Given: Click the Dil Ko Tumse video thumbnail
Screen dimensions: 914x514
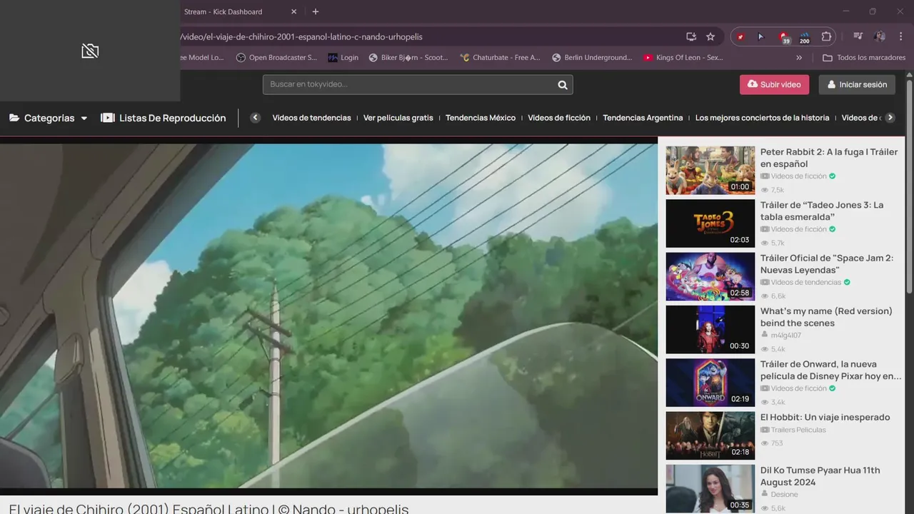Looking at the screenshot, I should [x=710, y=489].
